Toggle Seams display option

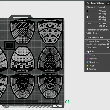coord(87,69)
